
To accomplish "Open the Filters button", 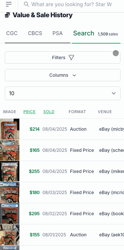I will click(63, 58).
